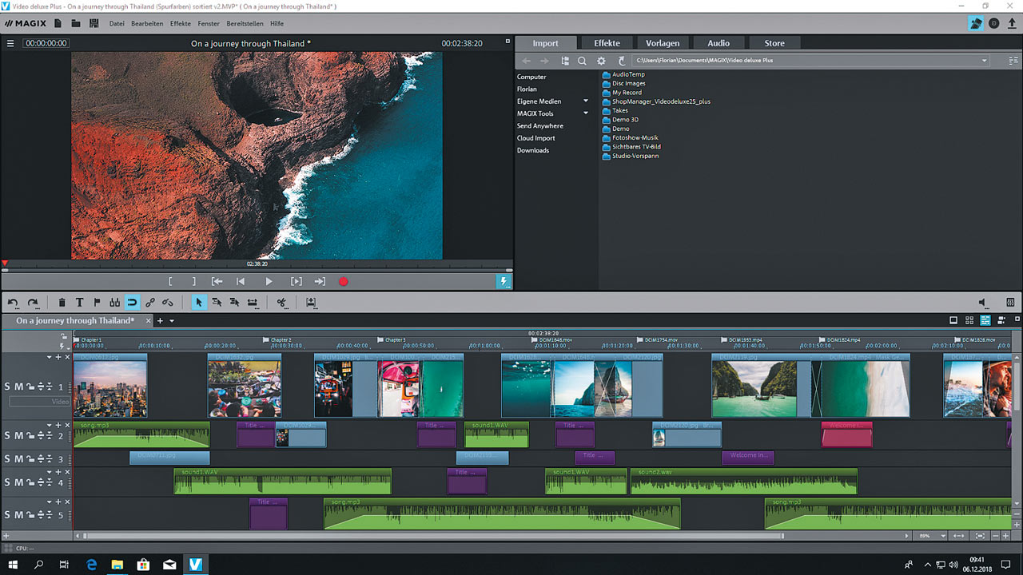The height and width of the screenshot is (575, 1023).
Task: Open the folder path dropdown
Action: (x=985, y=61)
